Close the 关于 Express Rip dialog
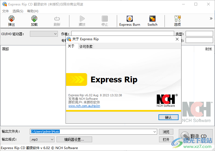The image size is (215, 151). [177, 39]
